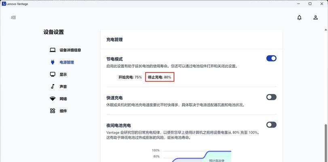The width and height of the screenshot is (328, 162).
Task: Go to the 显示 settings
Action: click(x=63, y=75)
